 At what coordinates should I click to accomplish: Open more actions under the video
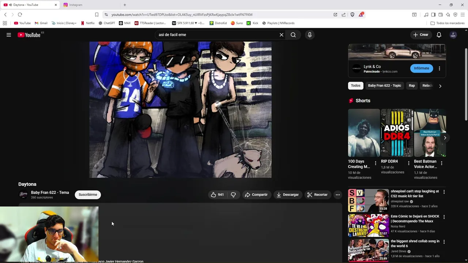pos(338,195)
